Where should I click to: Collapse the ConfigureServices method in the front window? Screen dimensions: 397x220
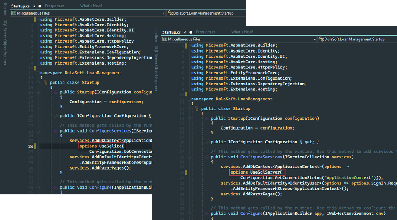(189, 157)
